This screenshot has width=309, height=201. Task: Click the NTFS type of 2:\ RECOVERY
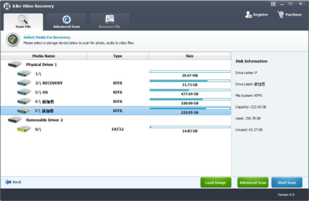pyautogui.click(x=118, y=83)
